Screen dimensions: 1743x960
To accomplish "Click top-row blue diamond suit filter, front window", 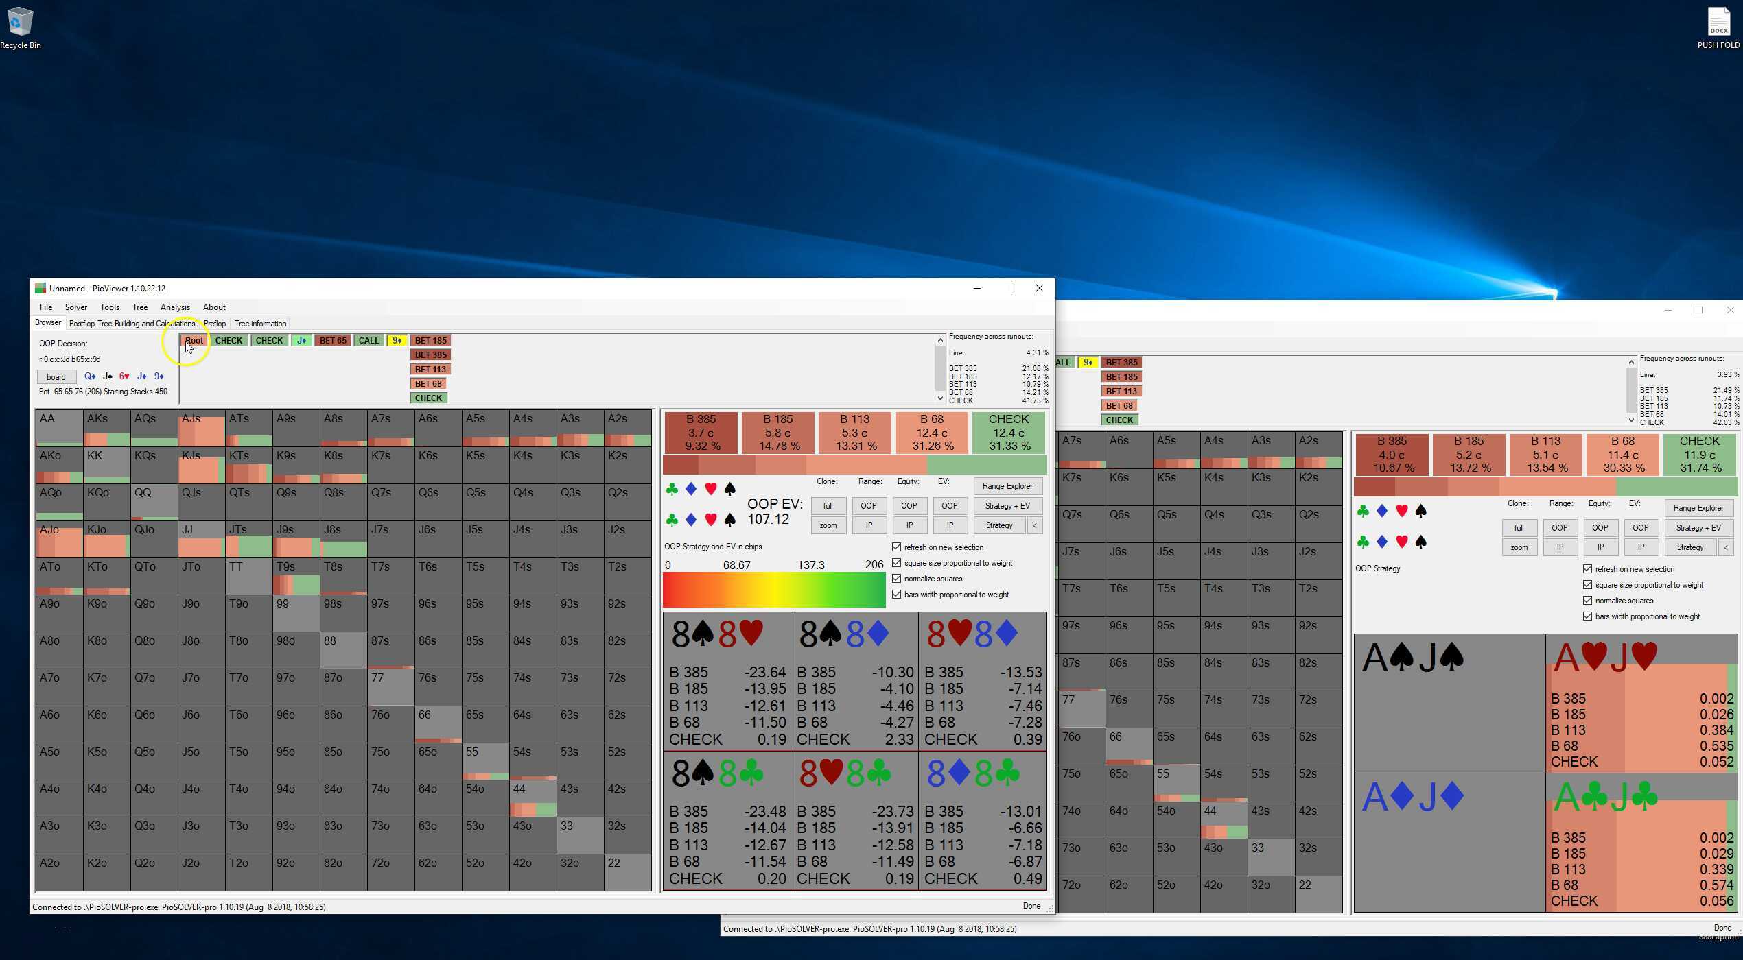I will (691, 489).
